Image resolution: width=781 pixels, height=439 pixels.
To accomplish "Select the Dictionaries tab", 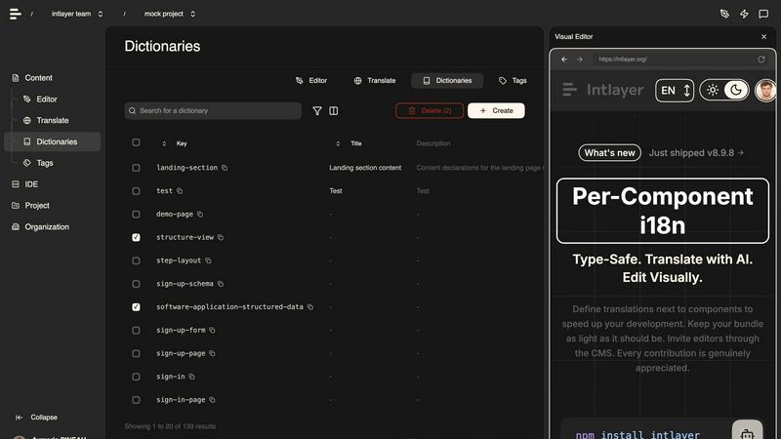I will point(447,81).
